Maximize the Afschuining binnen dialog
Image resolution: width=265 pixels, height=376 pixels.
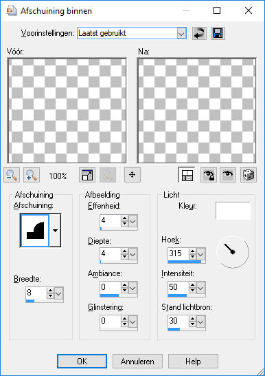[x=217, y=10]
